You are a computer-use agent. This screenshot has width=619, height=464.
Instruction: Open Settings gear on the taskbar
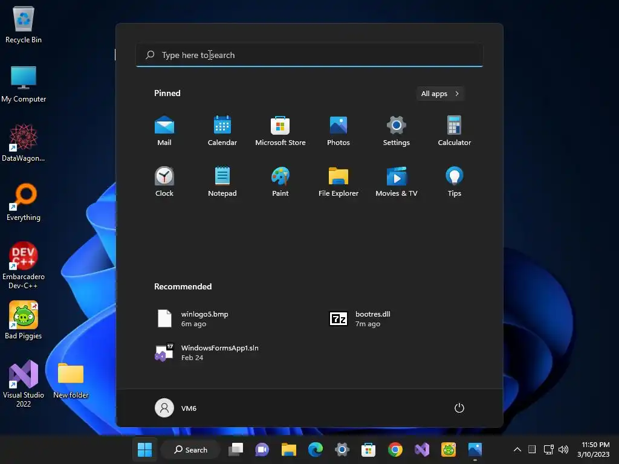(x=342, y=449)
